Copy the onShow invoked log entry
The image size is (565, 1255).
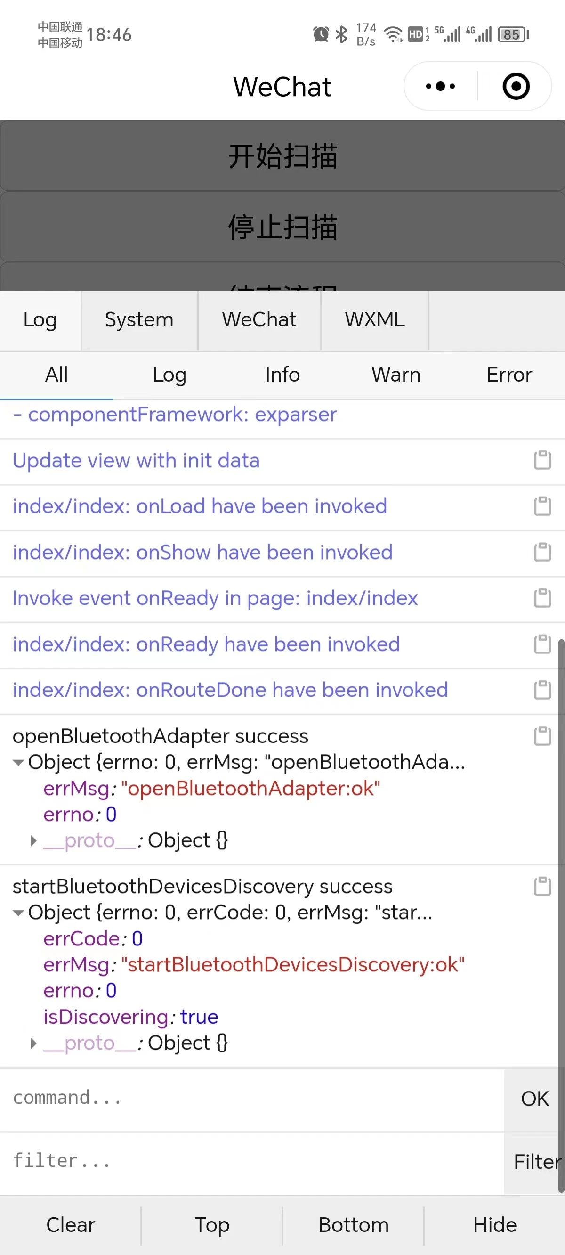542,552
